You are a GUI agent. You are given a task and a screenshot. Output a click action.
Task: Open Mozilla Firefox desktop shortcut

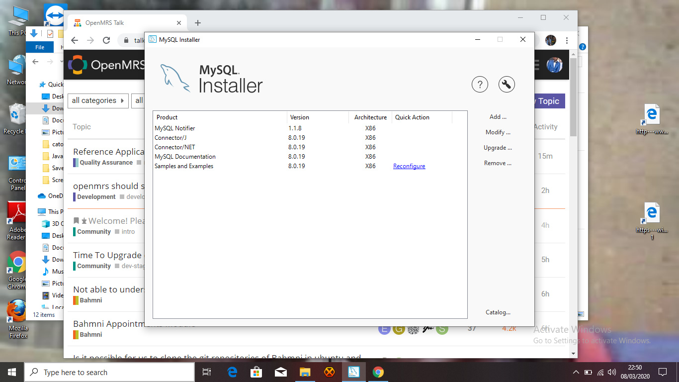(18, 318)
